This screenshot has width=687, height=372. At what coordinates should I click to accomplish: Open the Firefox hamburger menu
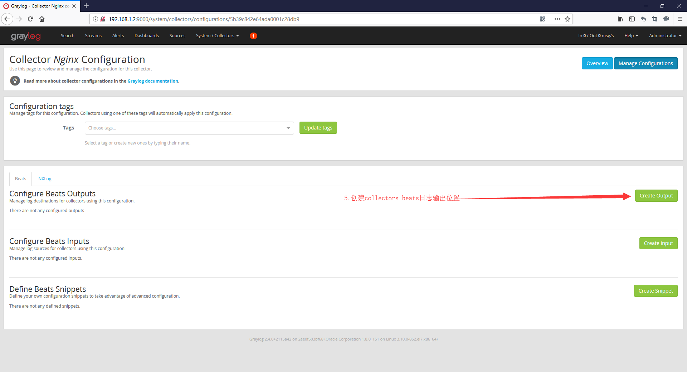[680, 19]
